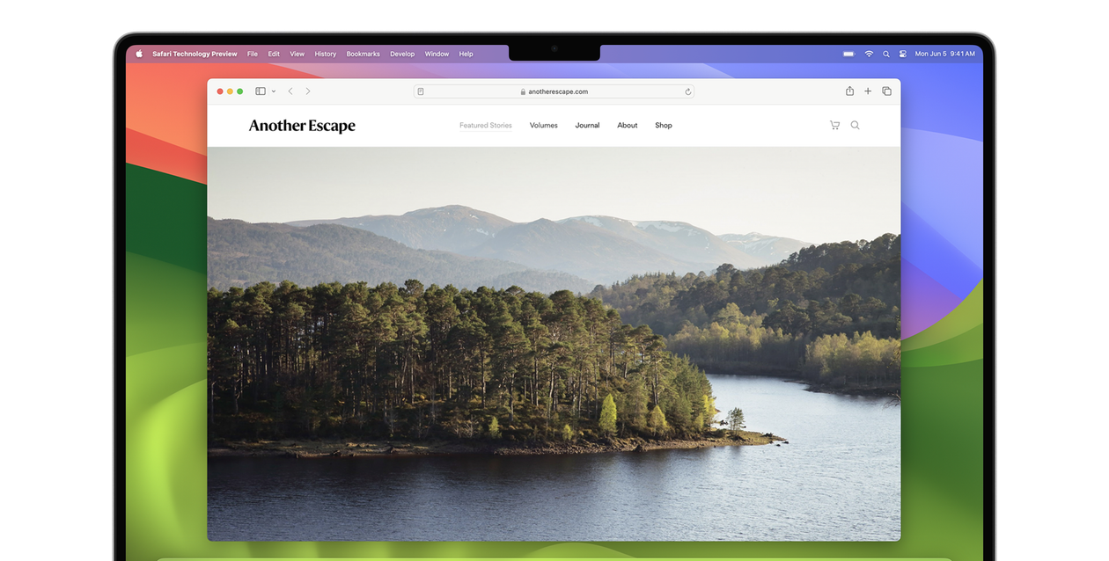Click the website search magnifier icon
The width and height of the screenshot is (1109, 561).
click(x=855, y=126)
